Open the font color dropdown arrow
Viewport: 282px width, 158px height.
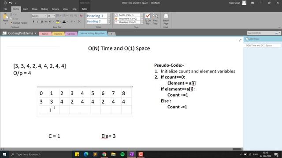[67, 22]
